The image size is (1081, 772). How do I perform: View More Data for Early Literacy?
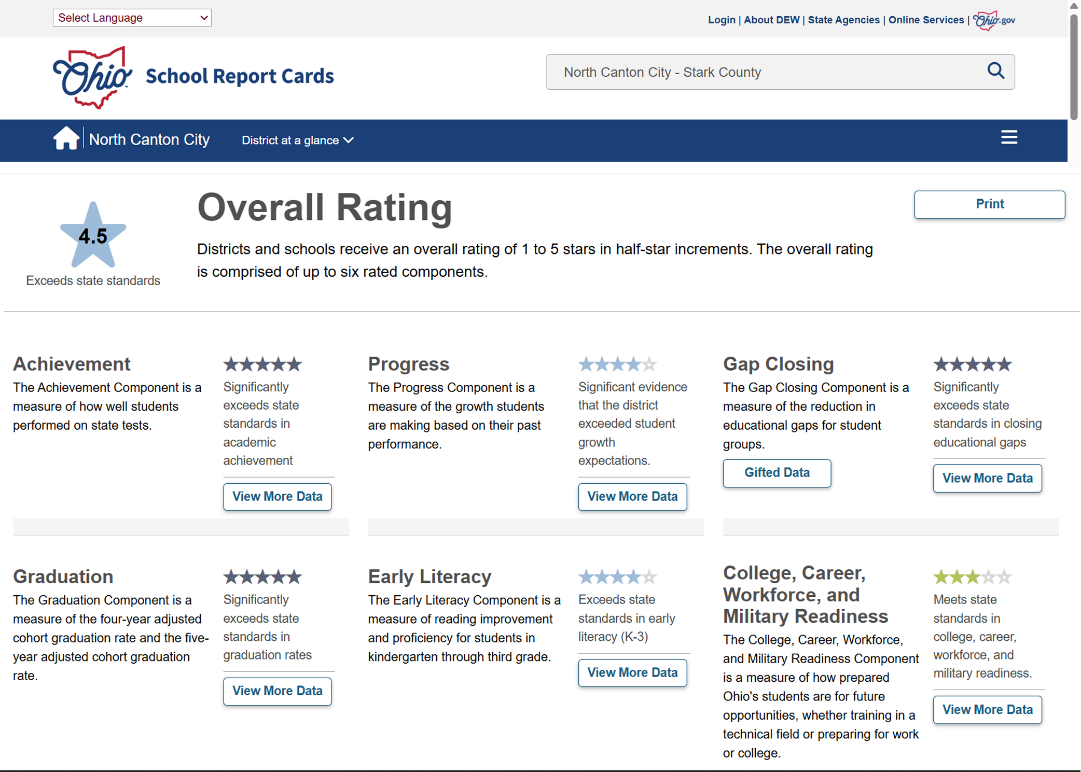pyautogui.click(x=632, y=672)
